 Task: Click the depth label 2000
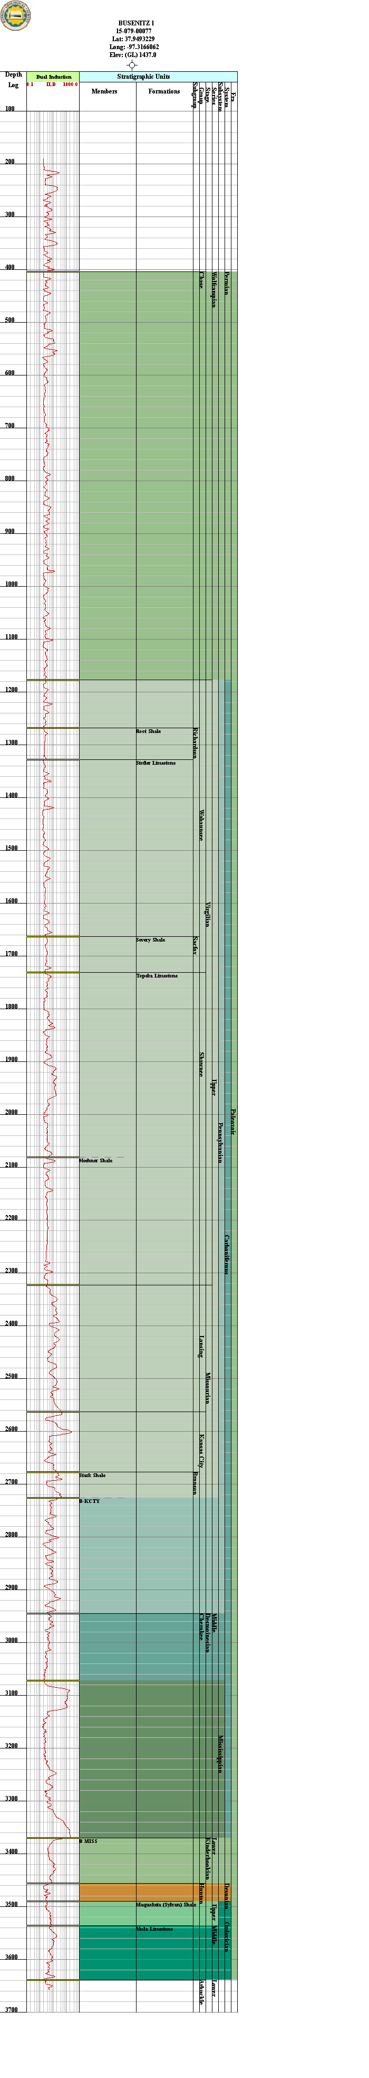click(12, 1113)
